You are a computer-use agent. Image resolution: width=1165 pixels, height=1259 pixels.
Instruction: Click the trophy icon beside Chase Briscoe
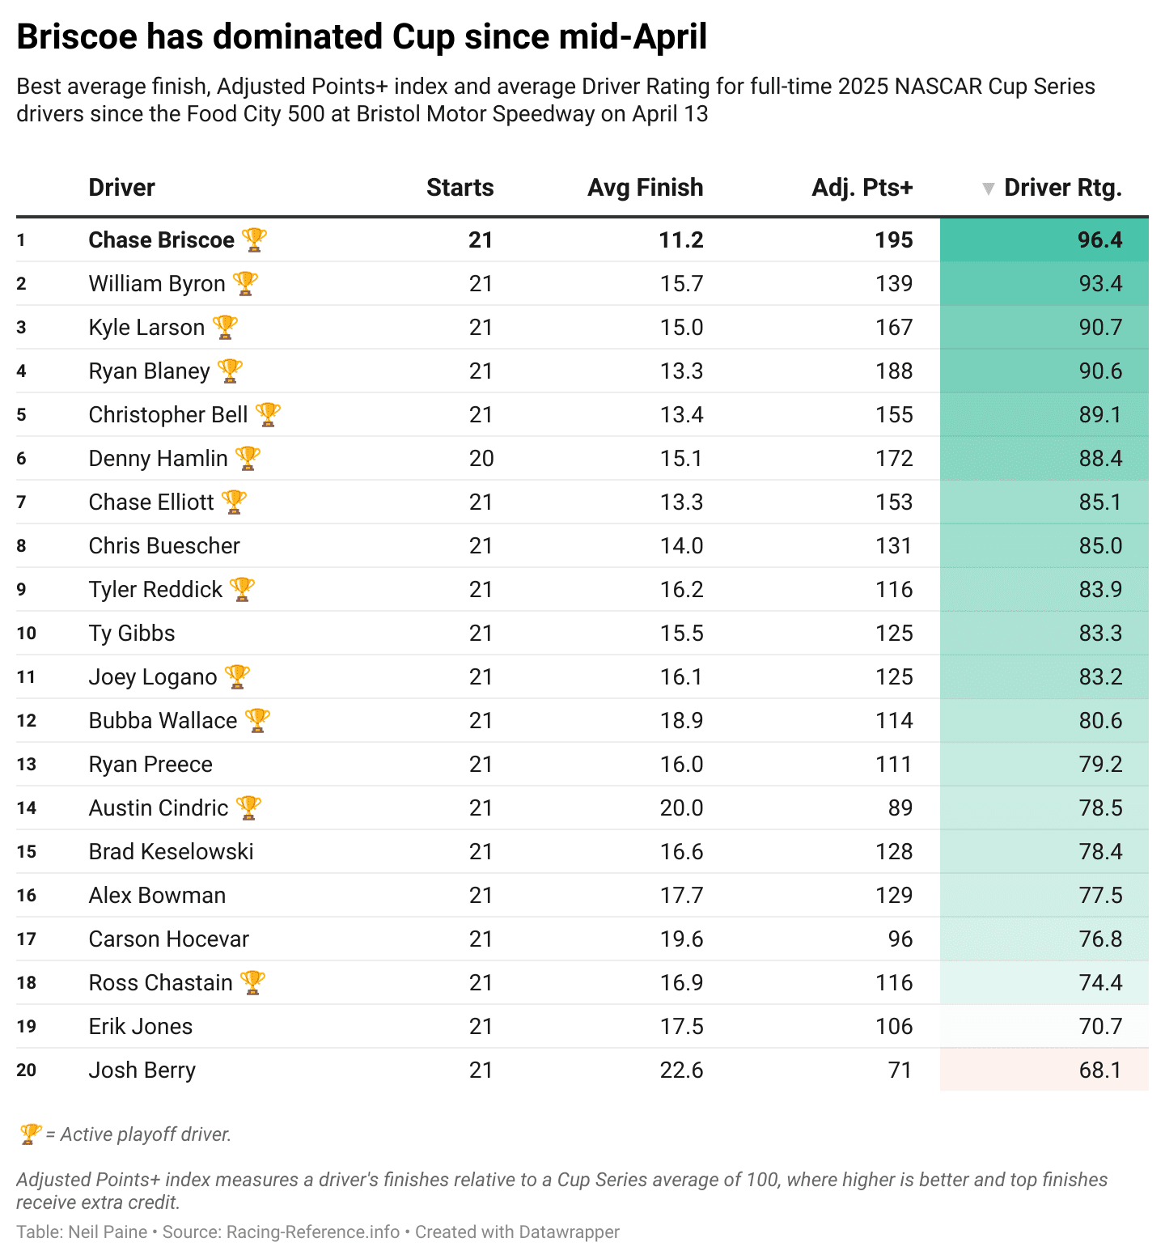(x=254, y=240)
